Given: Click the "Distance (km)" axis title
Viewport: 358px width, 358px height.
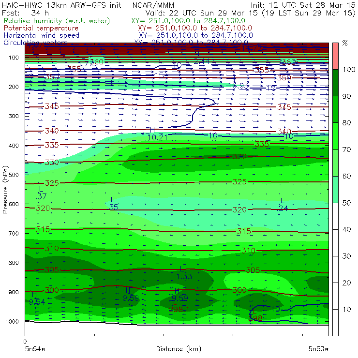Looking at the screenshot, I should tap(179, 349).
